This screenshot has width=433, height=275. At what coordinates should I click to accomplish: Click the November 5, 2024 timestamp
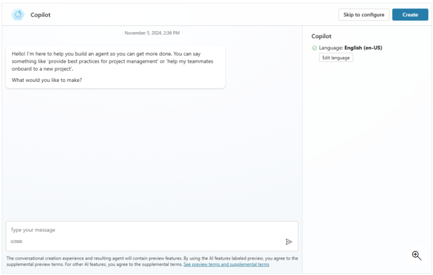tap(152, 33)
